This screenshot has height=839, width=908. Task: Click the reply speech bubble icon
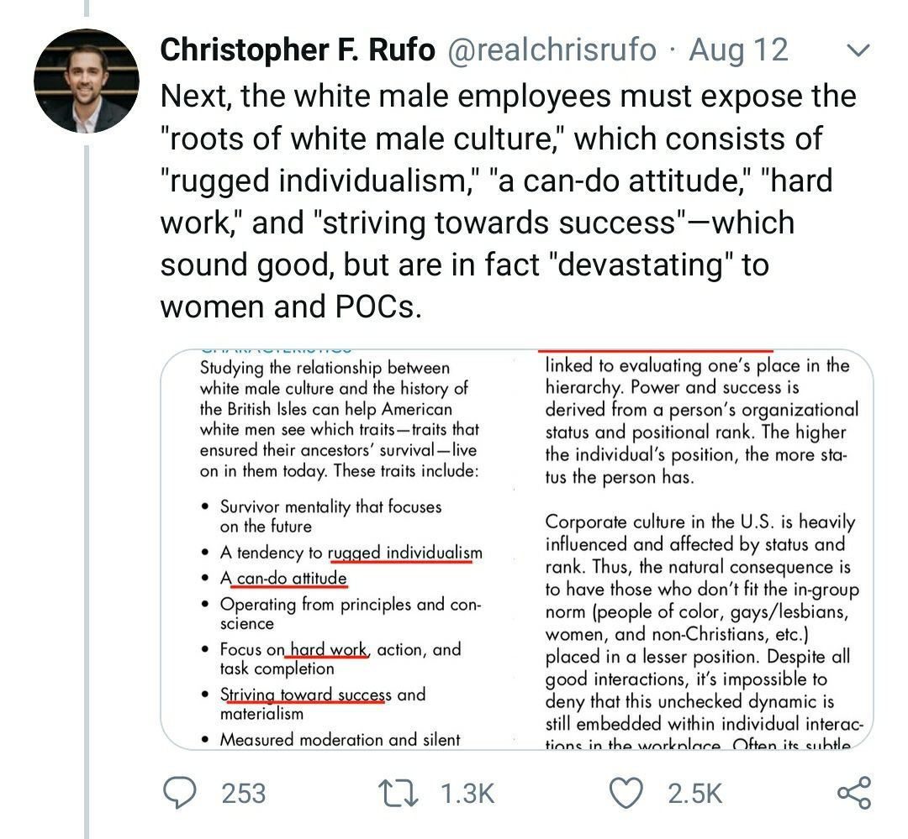click(x=179, y=793)
